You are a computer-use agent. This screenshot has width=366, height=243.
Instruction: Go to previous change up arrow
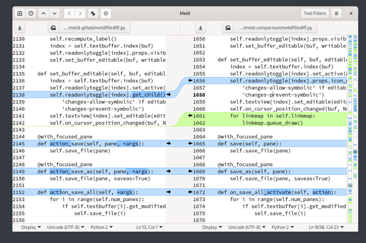(x=44, y=13)
